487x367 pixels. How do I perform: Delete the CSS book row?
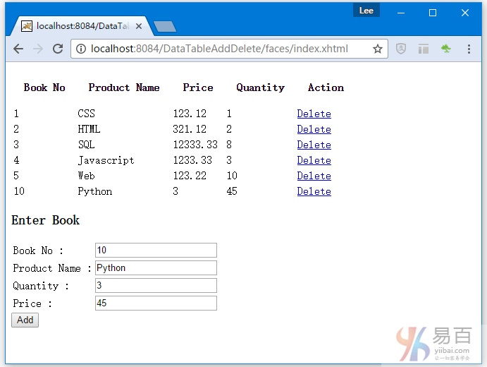coord(314,114)
